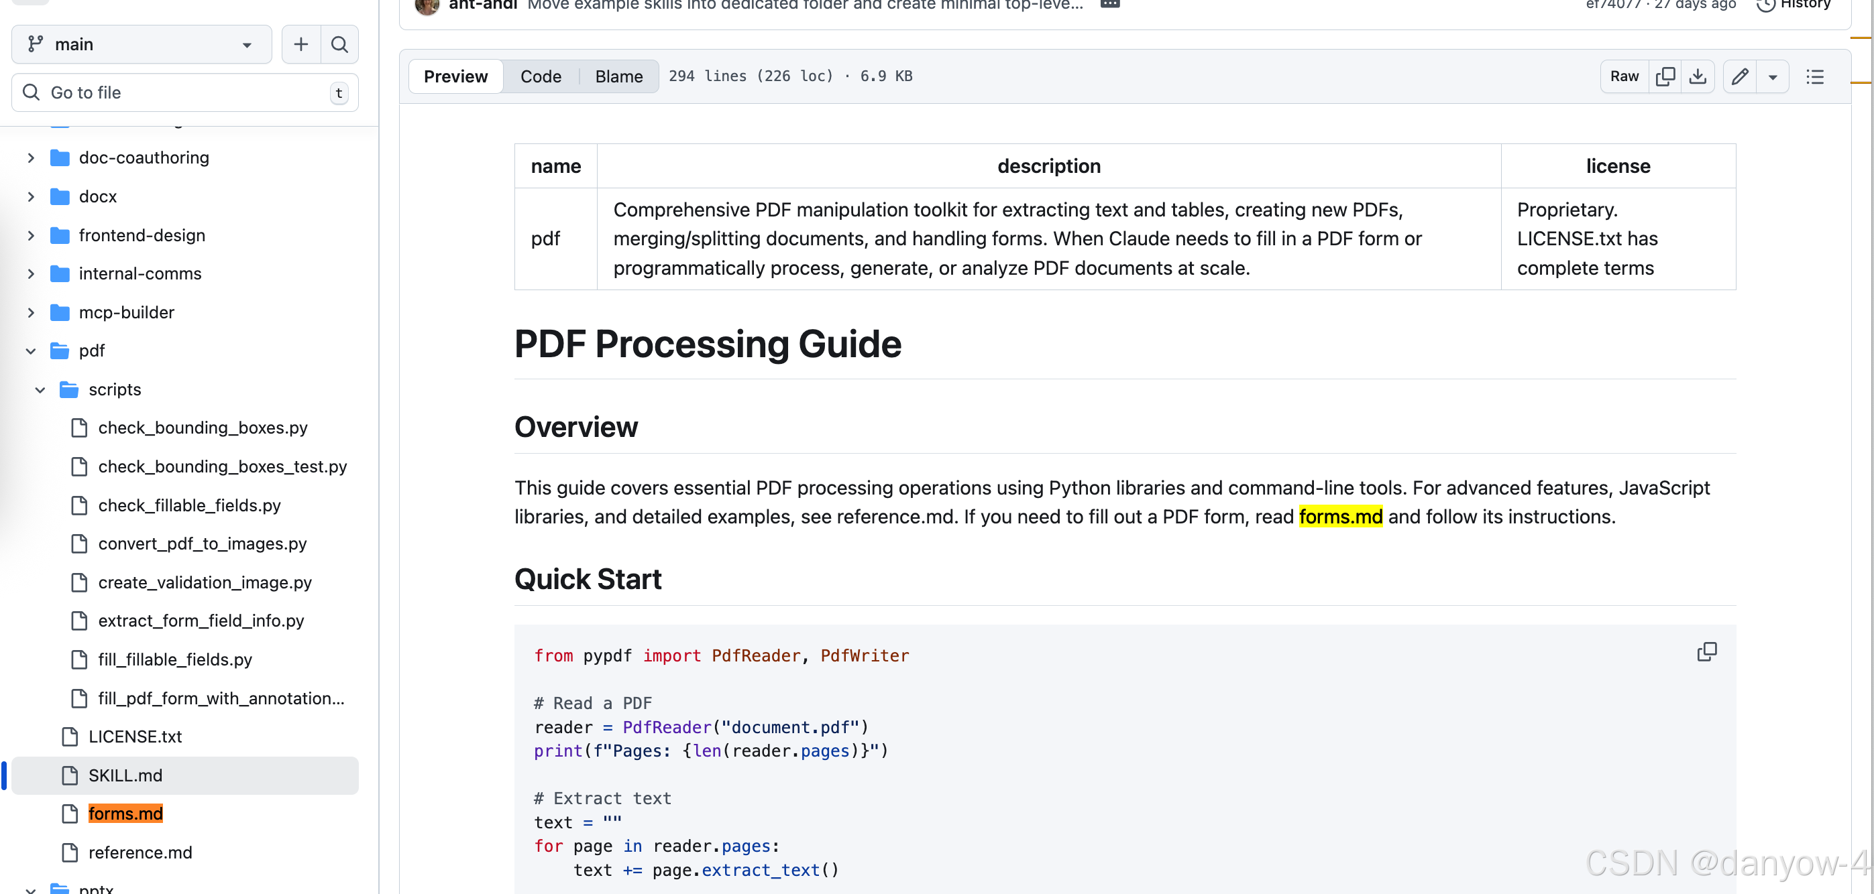Open the outline list icon
The image size is (1874, 894).
coord(1814,76)
